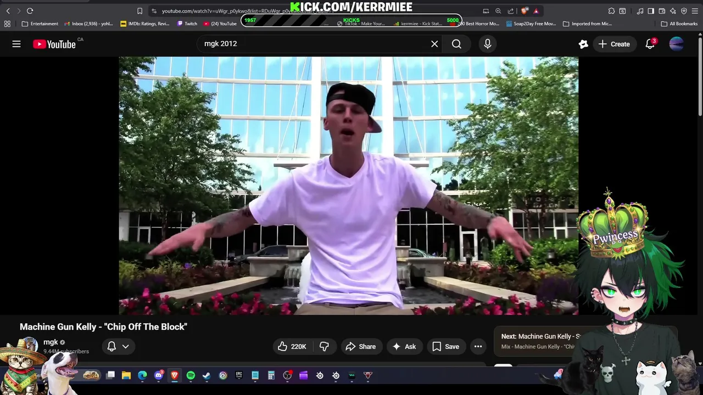
Task: Open kerrmiee Kick Stats bookmark
Action: 419,24
